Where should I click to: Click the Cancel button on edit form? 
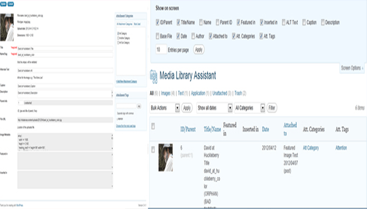(x=10, y=4)
